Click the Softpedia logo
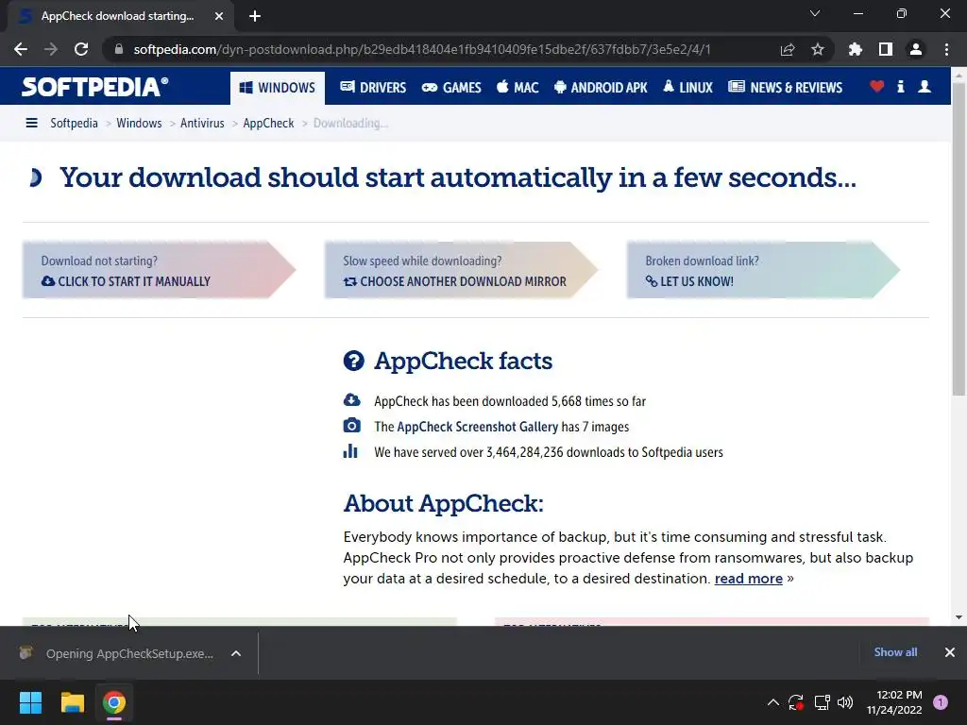Viewport: 967px width, 725px height. point(94,87)
